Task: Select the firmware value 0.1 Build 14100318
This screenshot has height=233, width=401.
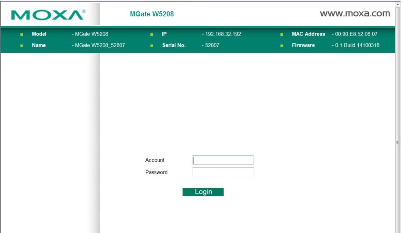Action: (357, 45)
